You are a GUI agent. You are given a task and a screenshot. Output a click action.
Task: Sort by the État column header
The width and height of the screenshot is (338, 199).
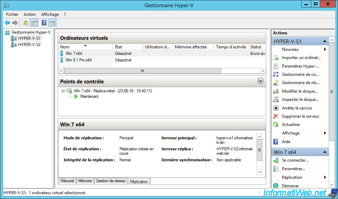[128, 47]
